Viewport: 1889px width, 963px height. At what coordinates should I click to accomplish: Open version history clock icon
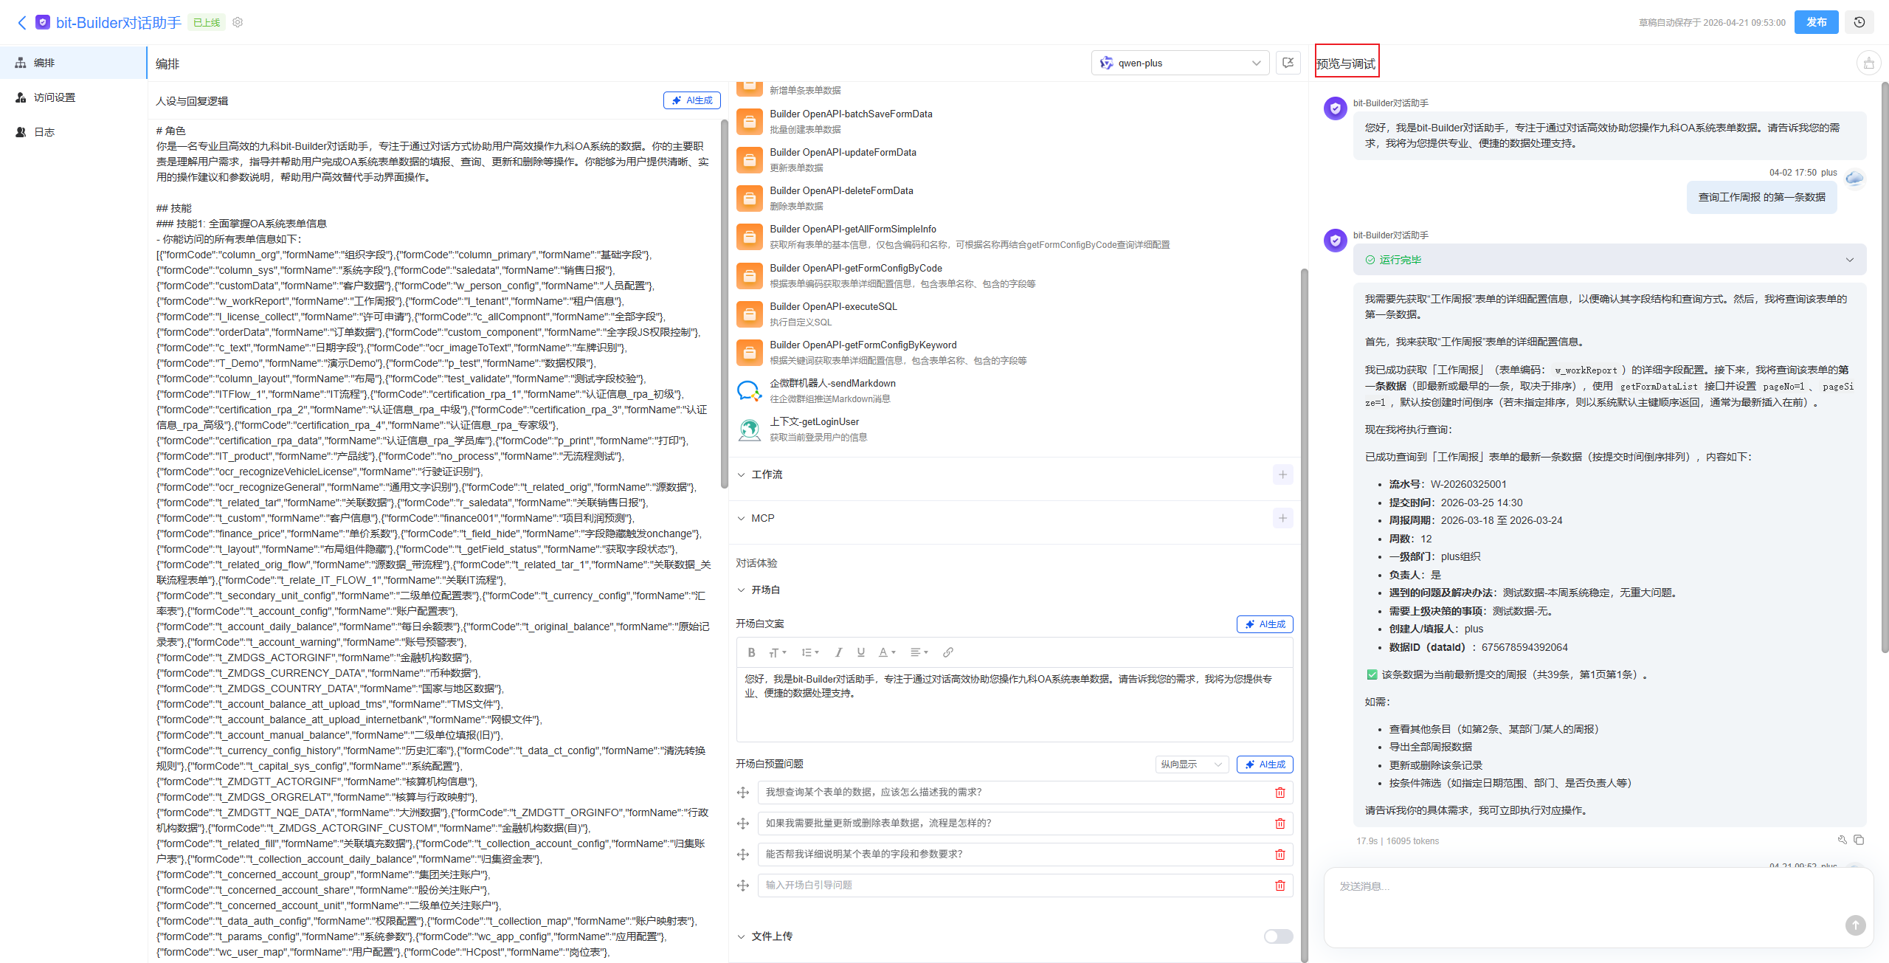click(1859, 22)
